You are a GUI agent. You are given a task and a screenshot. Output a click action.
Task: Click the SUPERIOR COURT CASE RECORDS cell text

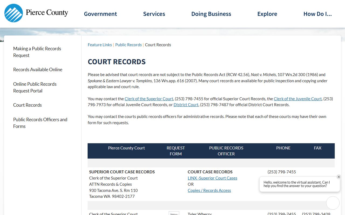[x=122, y=172]
